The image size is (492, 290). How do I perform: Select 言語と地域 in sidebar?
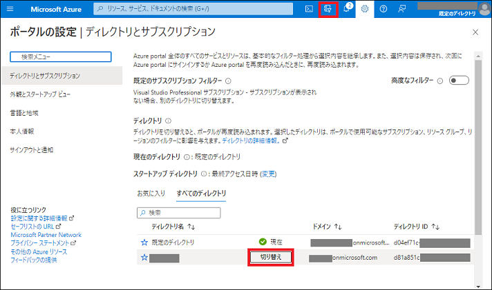[x=25, y=112]
